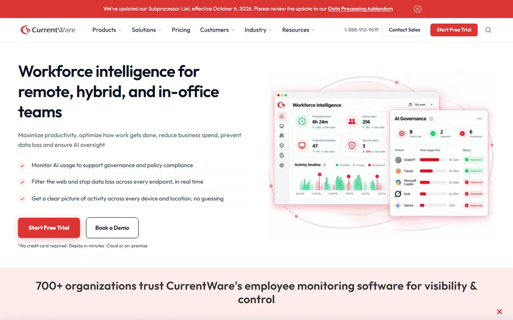Click the Workforce Intelligence dashboard title

317,105
